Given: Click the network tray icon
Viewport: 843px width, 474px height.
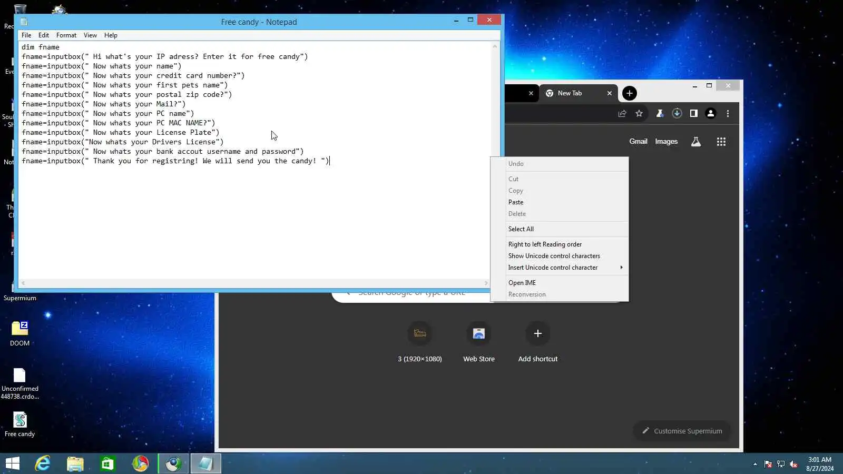Looking at the screenshot, I should [781, 464].
